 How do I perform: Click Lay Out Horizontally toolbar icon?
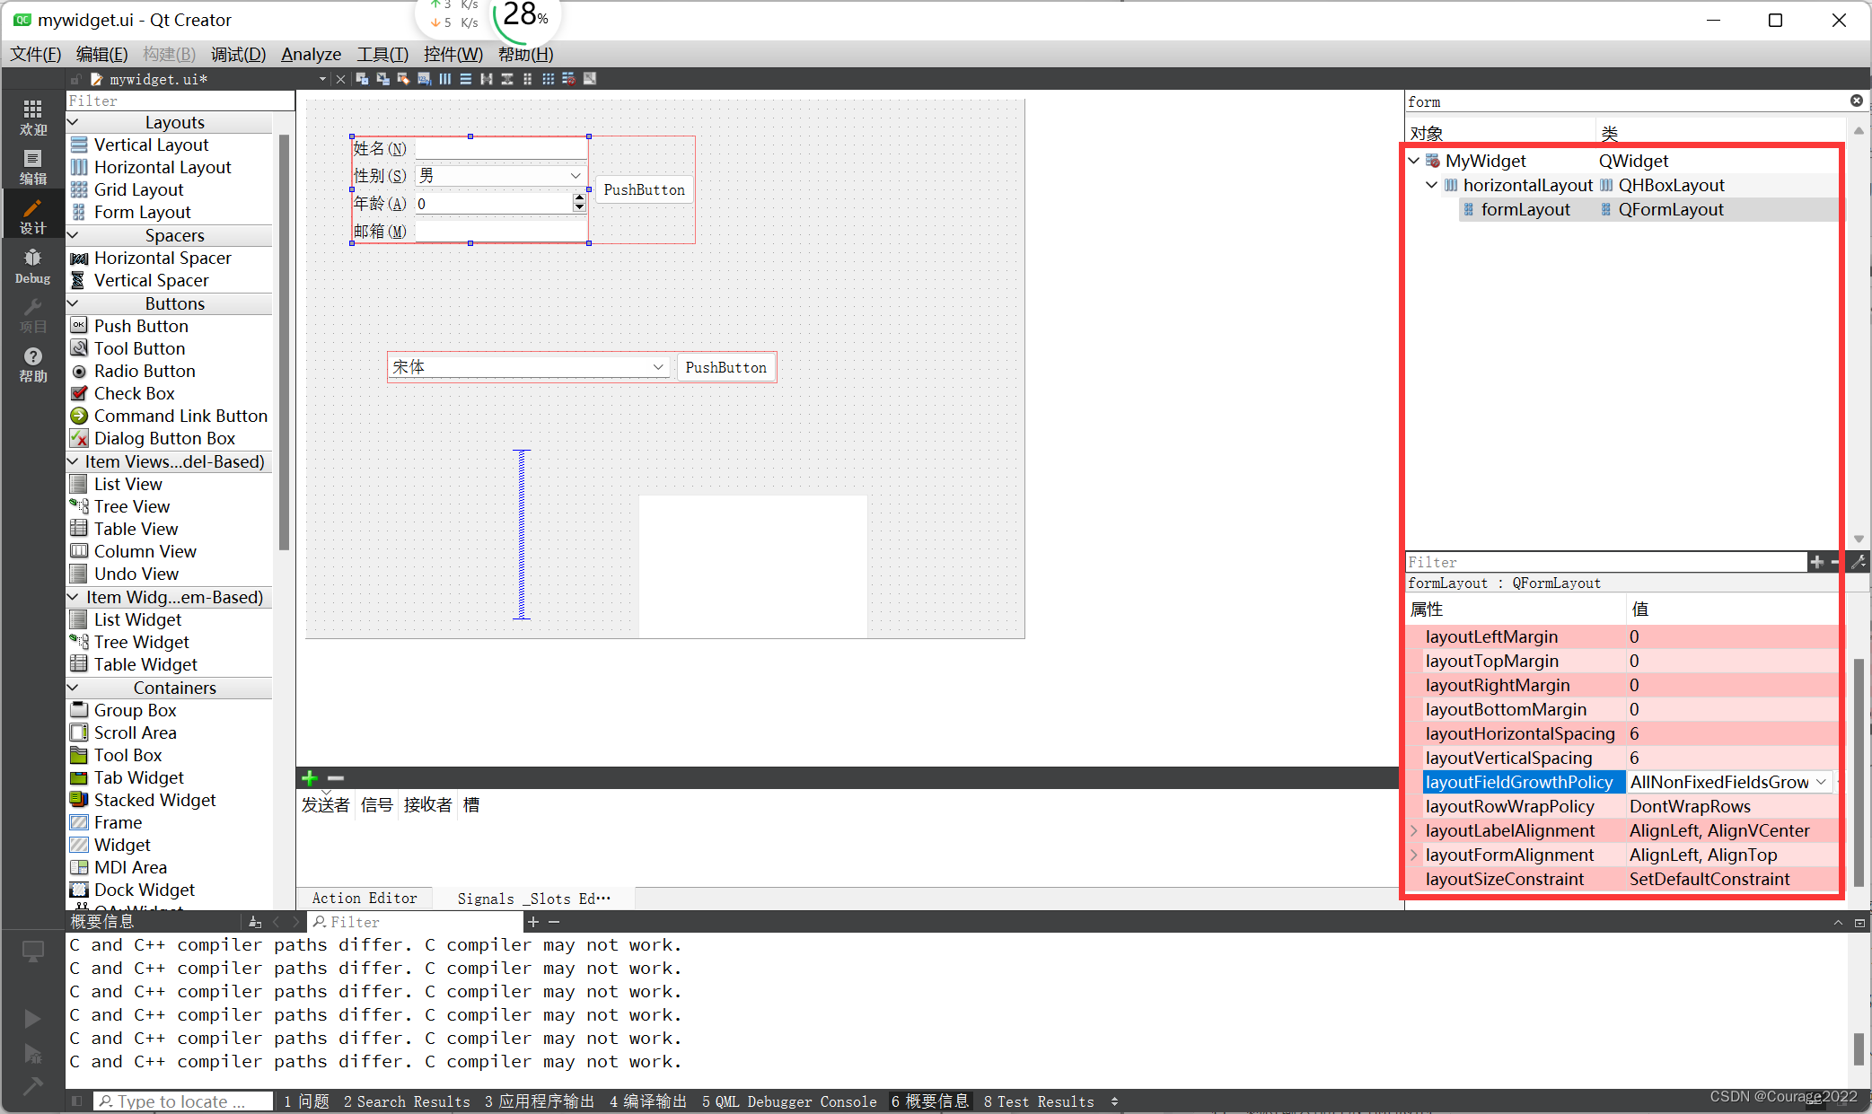pyautogui.click(x=444, y=79)
